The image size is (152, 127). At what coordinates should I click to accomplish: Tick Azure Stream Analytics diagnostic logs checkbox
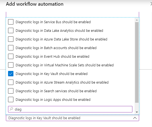(11, 82)
